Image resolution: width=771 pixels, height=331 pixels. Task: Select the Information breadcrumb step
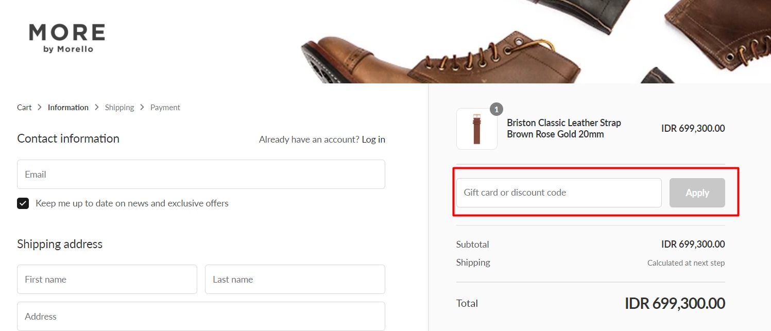68,108
